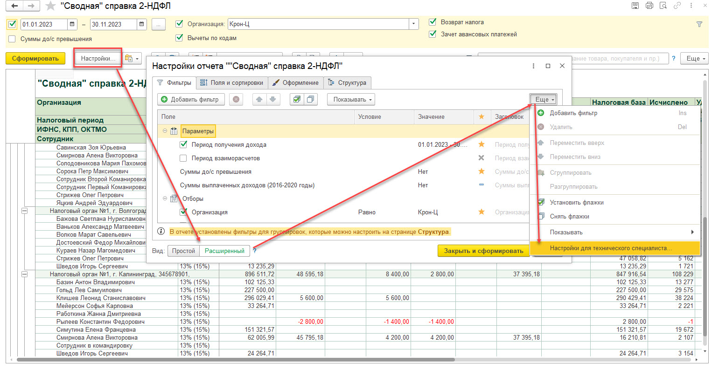The image size is (712, 369).
Task: Switch to the Фильтры tab
Action: [174, 82]
